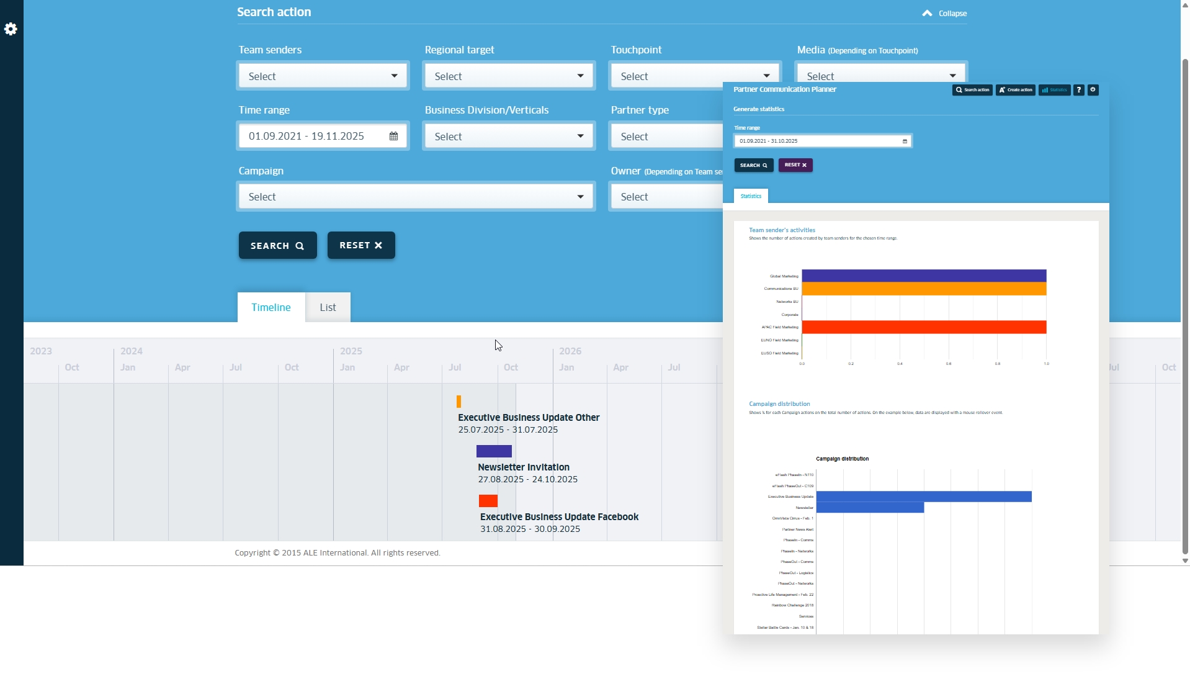This screenshot has height=684, width=1190.
Task: Open the Regional target dropdown
Action: tap(509, 76)
